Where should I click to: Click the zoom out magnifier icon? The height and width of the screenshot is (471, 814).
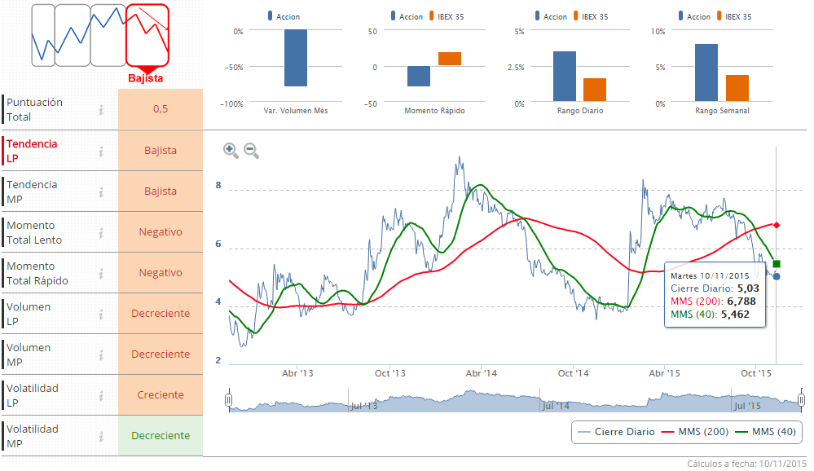(251, 150)
